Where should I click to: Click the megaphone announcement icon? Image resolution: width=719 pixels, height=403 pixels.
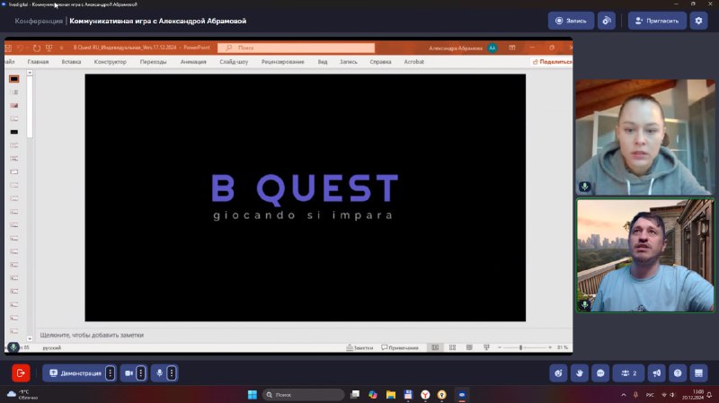(x=657, y=373)
